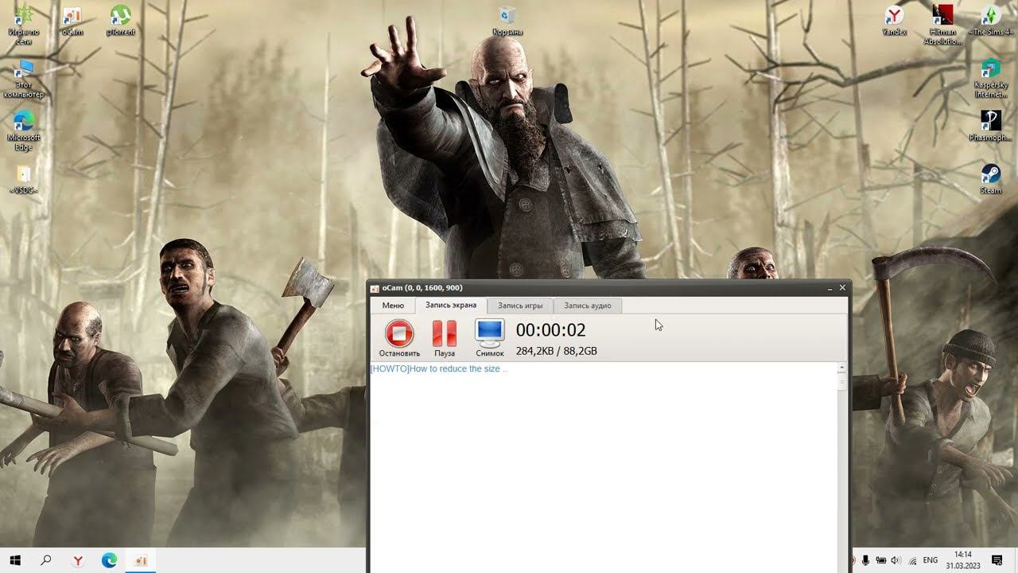Image resolution: width=1018 pixels, height=573 pixels.
Task: Take a screenshot with the Снимок button
Action: [x=490, y=337]
